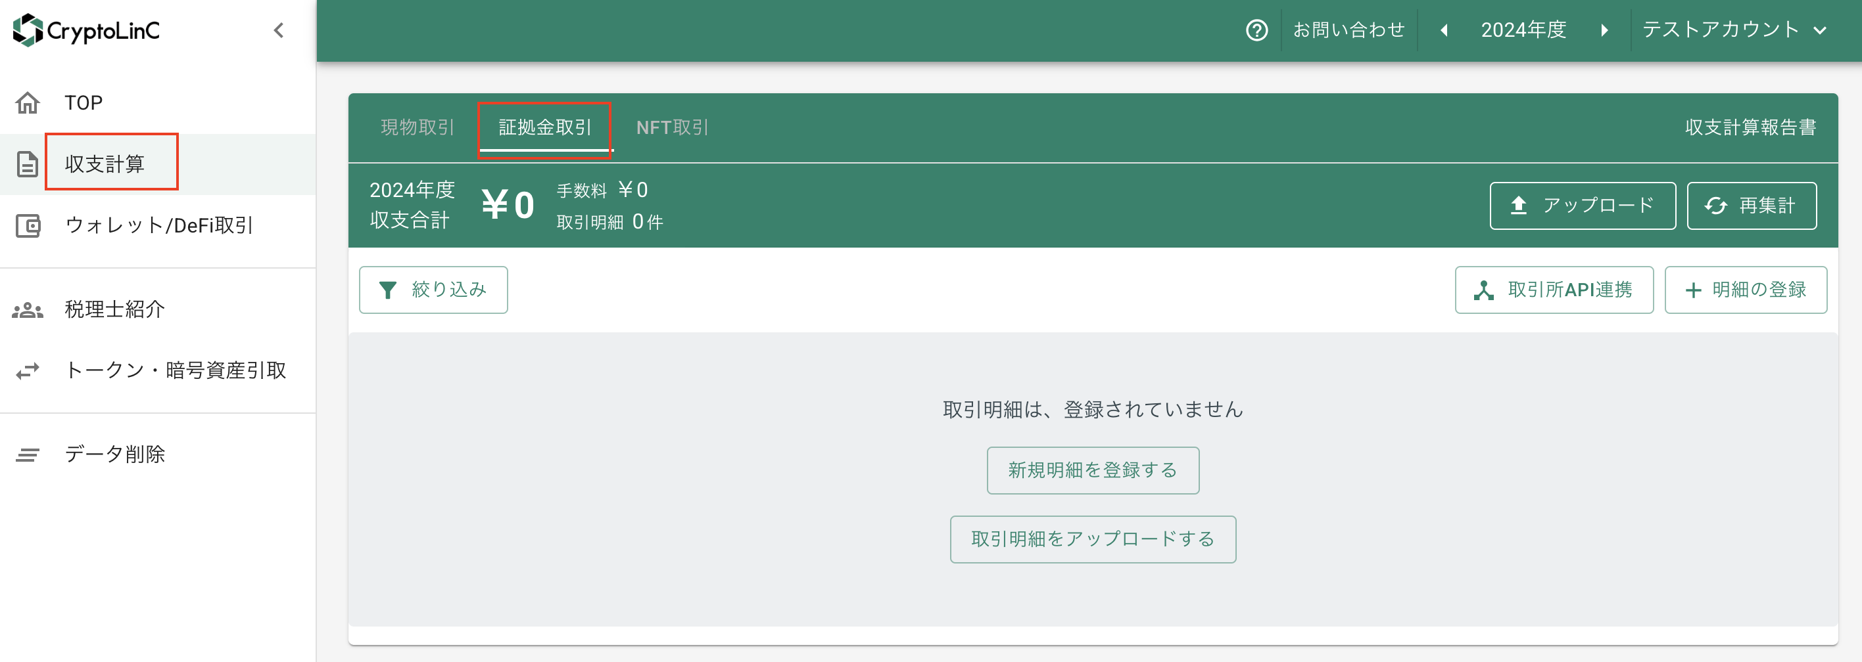Click the funnel filter icon
Screen dimensions: 1862x662
coord(388,290)
